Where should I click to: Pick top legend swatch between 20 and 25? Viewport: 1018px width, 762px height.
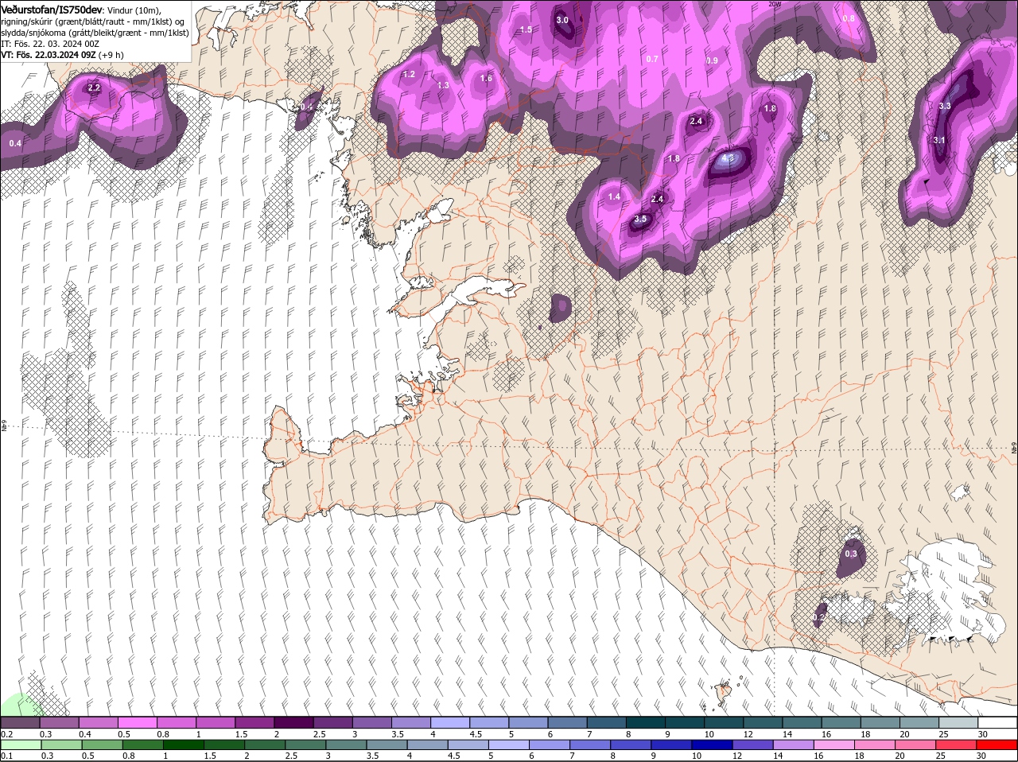tap(920, 722)
